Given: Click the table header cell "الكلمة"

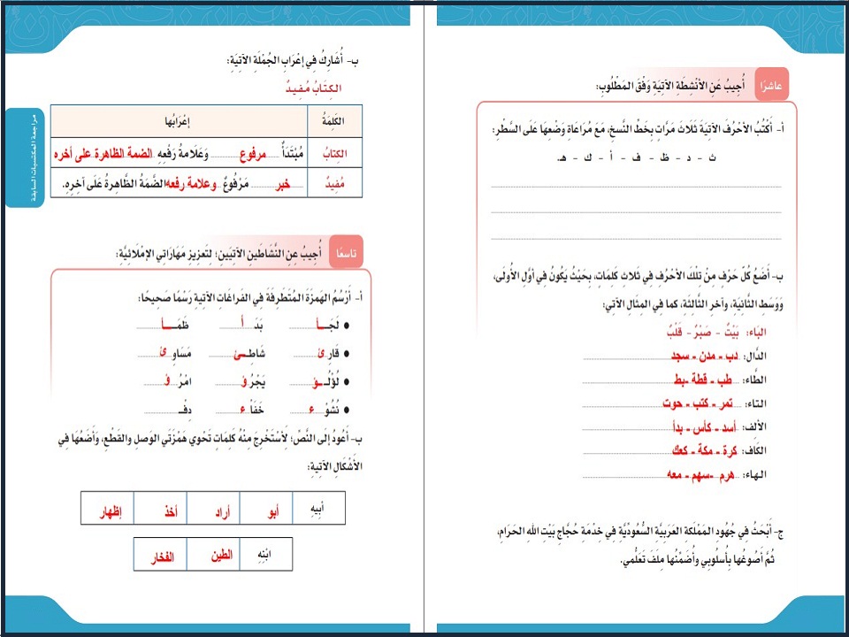Looking at the screenshot, I should (x=334, y=121).
